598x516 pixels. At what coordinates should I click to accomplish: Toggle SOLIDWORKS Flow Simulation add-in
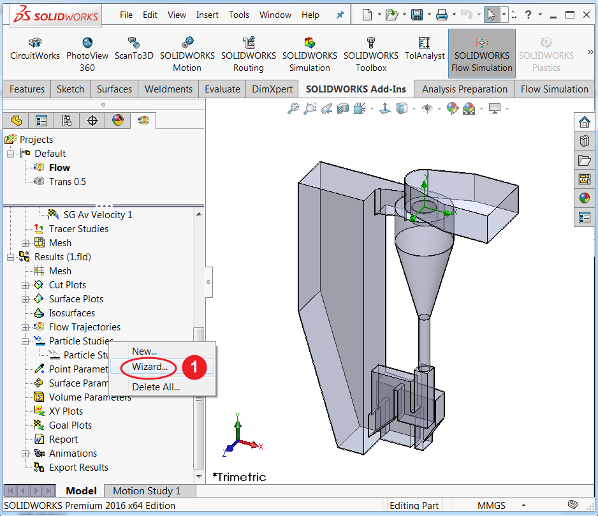coord(482,54)
